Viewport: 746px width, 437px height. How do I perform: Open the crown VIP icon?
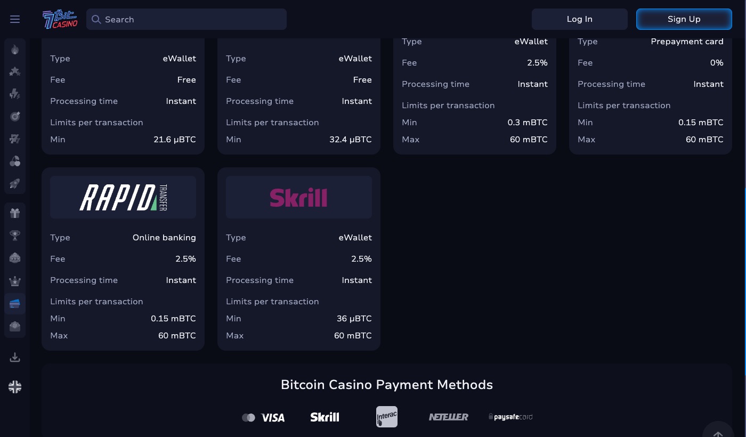point(15,281)
